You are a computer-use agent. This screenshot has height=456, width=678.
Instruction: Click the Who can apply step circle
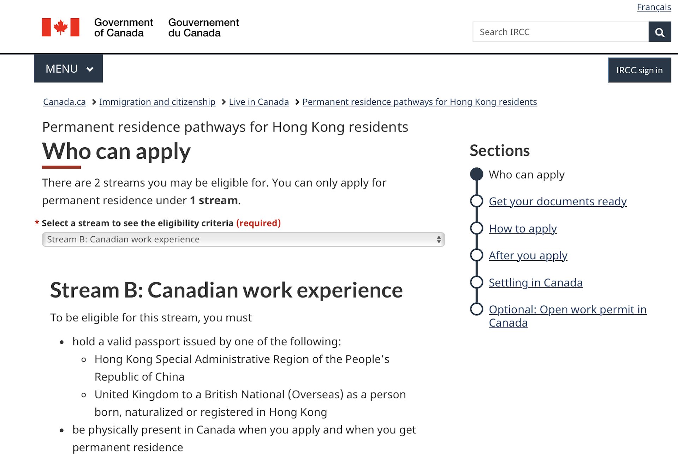[476, 174]
